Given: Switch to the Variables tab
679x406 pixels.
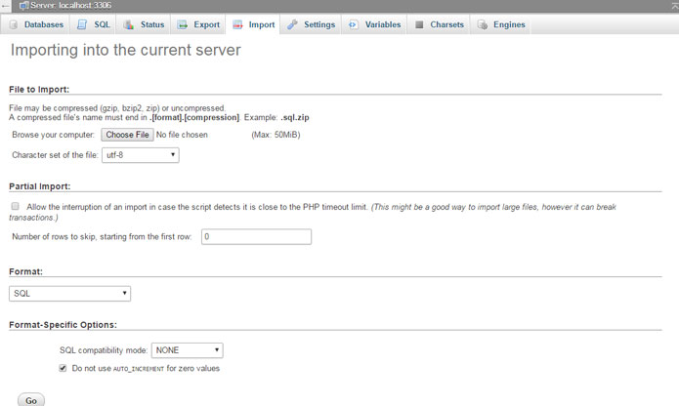Looking at the screenshot, I should pos(375,24).
